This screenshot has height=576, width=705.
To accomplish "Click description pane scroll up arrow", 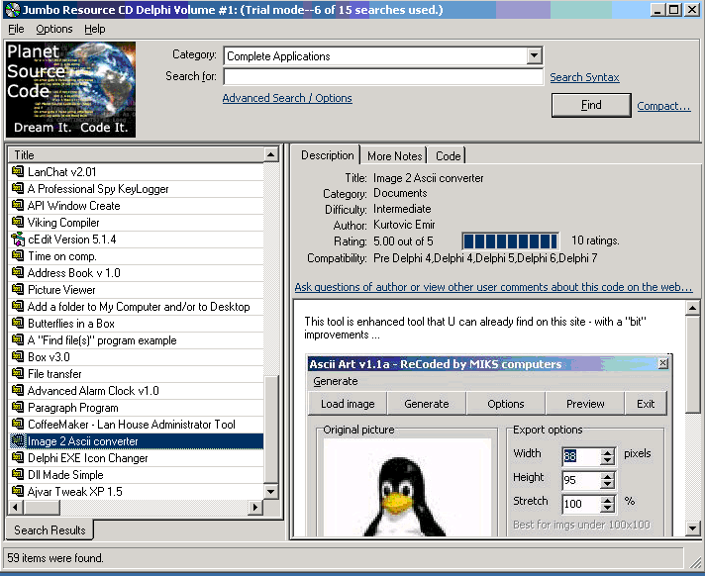I will pos(692,308).
